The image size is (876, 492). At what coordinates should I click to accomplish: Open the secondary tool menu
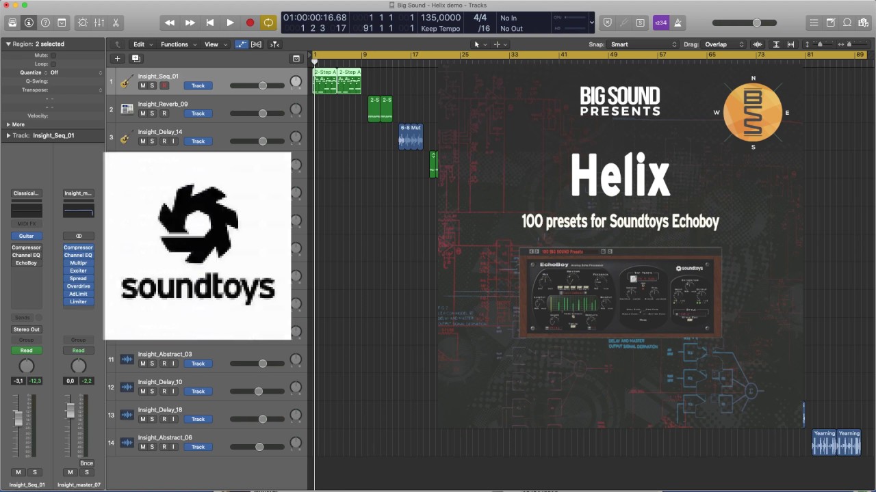click(x=500, y=44)
